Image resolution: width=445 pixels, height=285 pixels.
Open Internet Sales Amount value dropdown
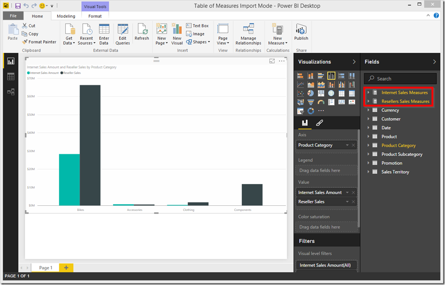pyautogui.click(x=347, y=192)
